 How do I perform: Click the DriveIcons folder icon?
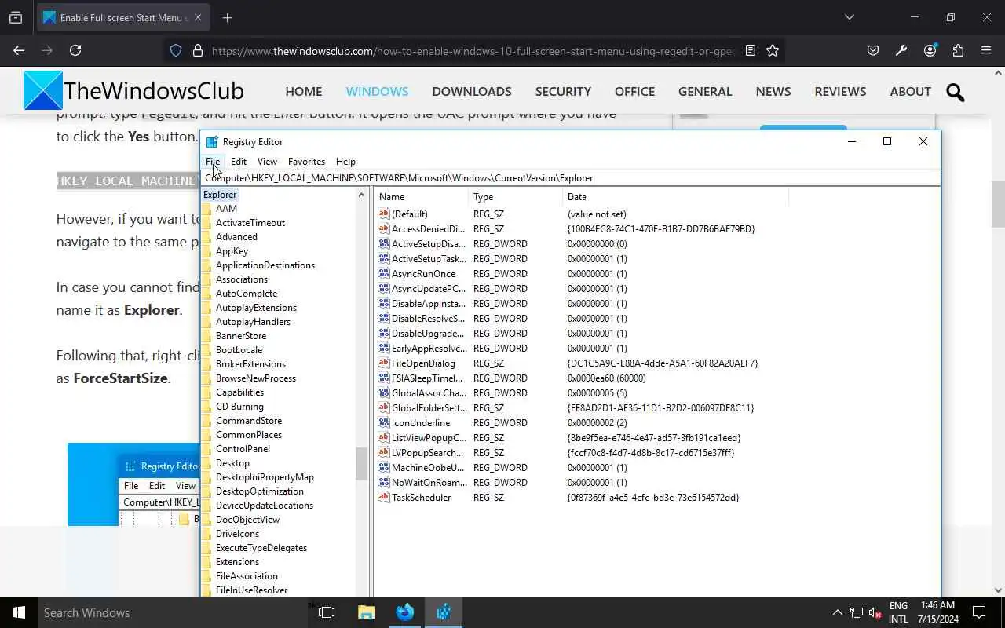tap(206, 534)
